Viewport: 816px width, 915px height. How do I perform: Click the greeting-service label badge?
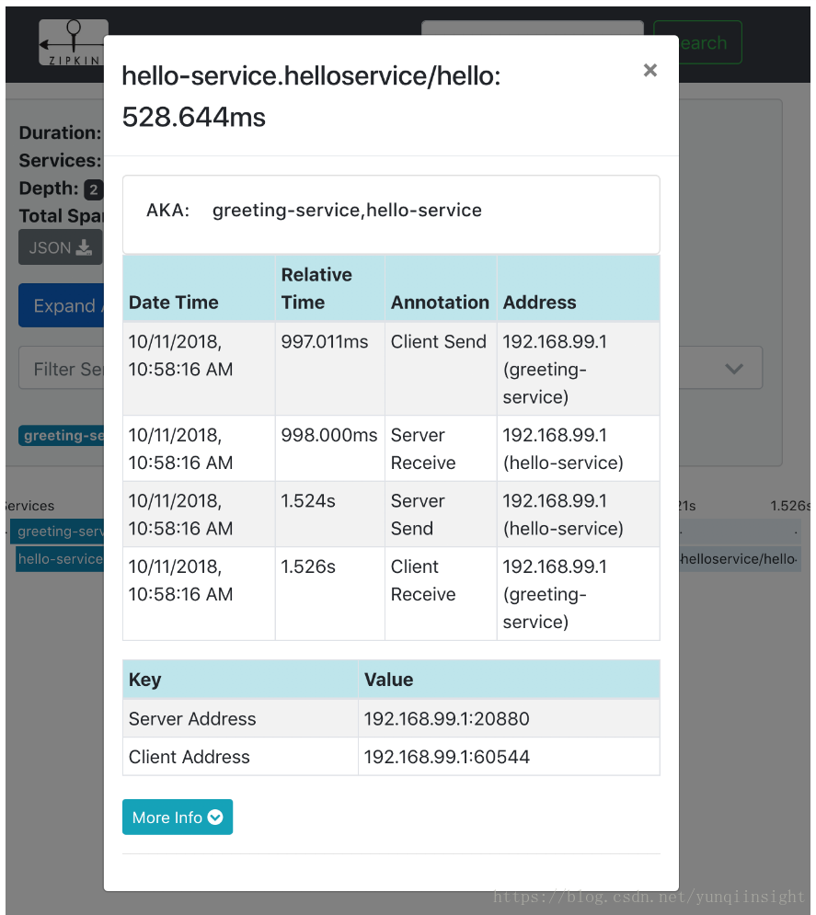[62, 435]
